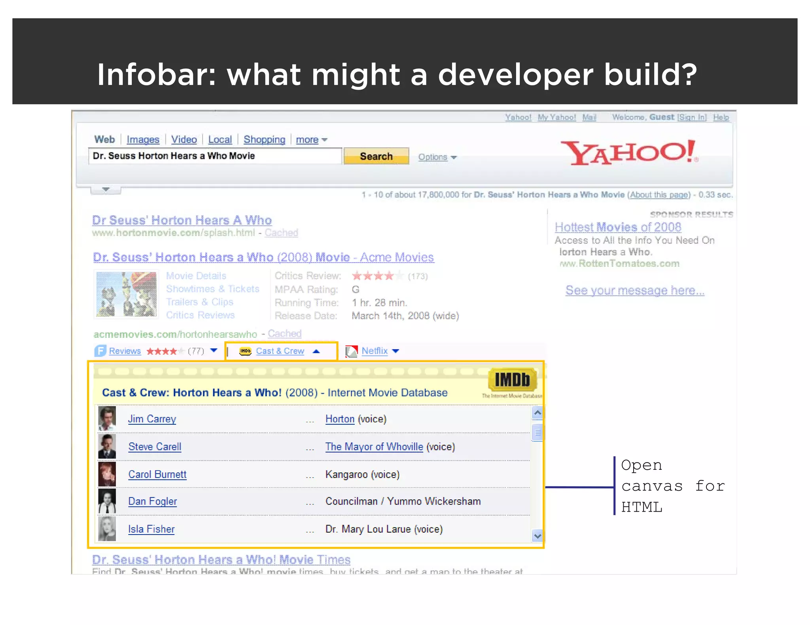This screenshot has width=810, height=625.
Task: Open Steve Carell cast link
Action: tap(155, 446)
